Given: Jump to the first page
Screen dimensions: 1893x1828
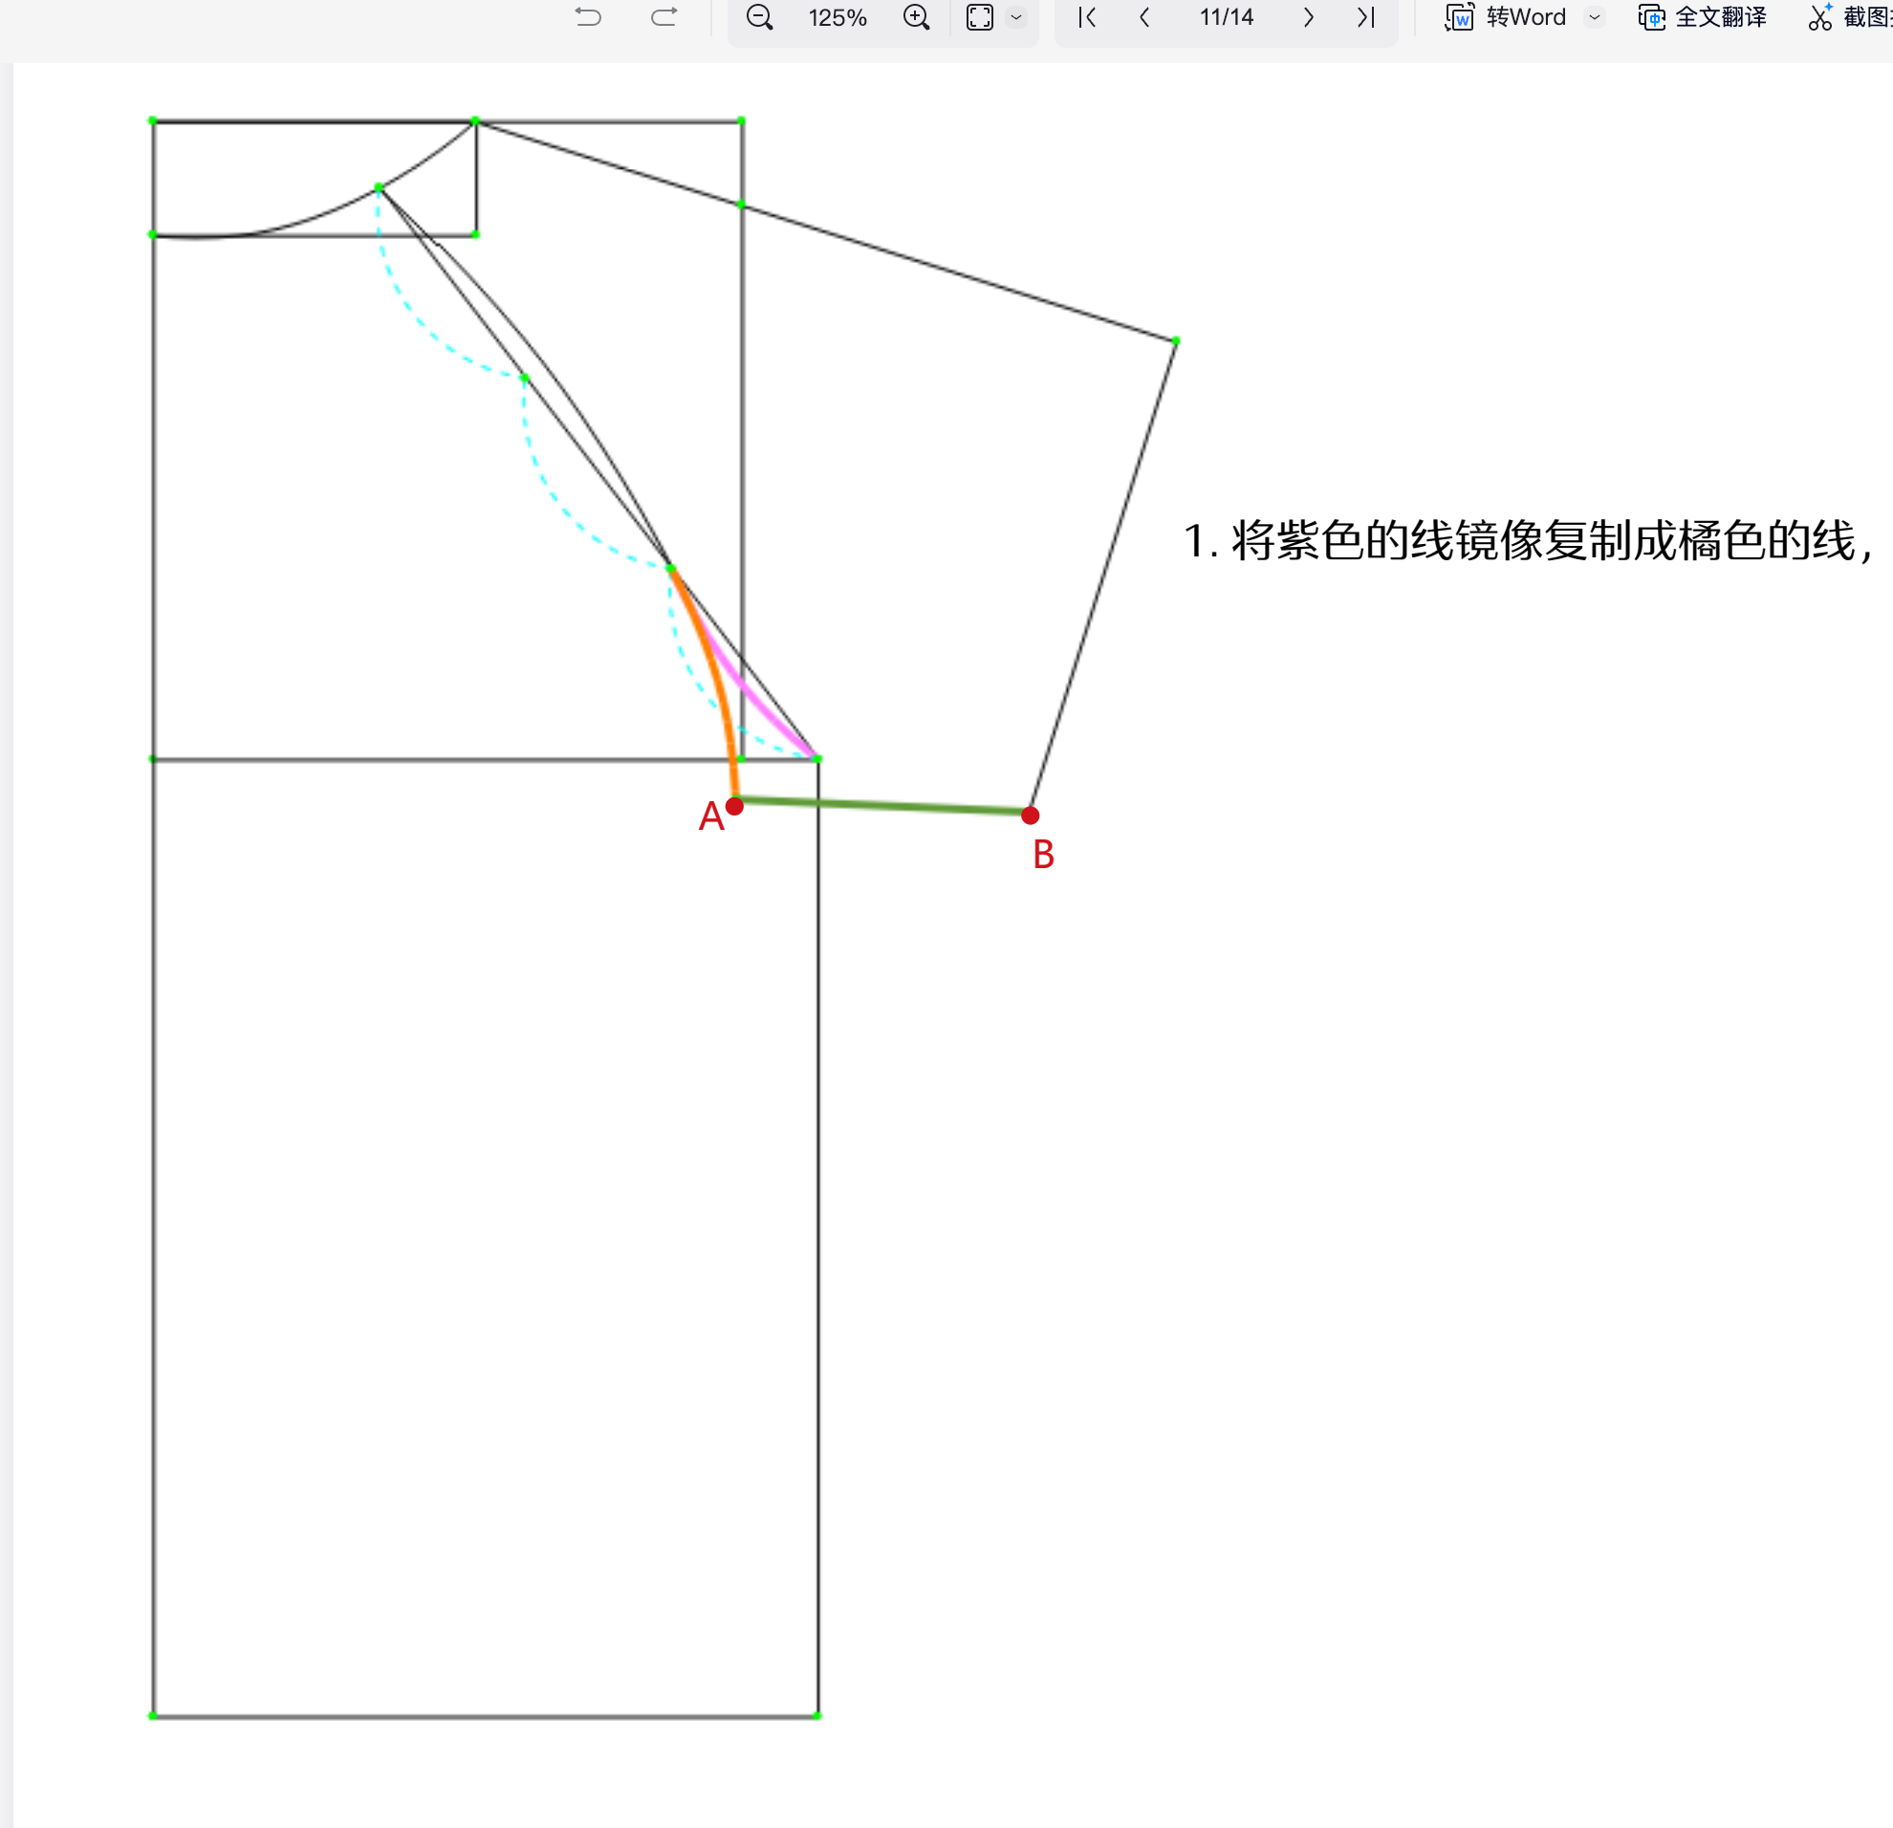Looking at the screenshot, I should tap(1086, 16).
